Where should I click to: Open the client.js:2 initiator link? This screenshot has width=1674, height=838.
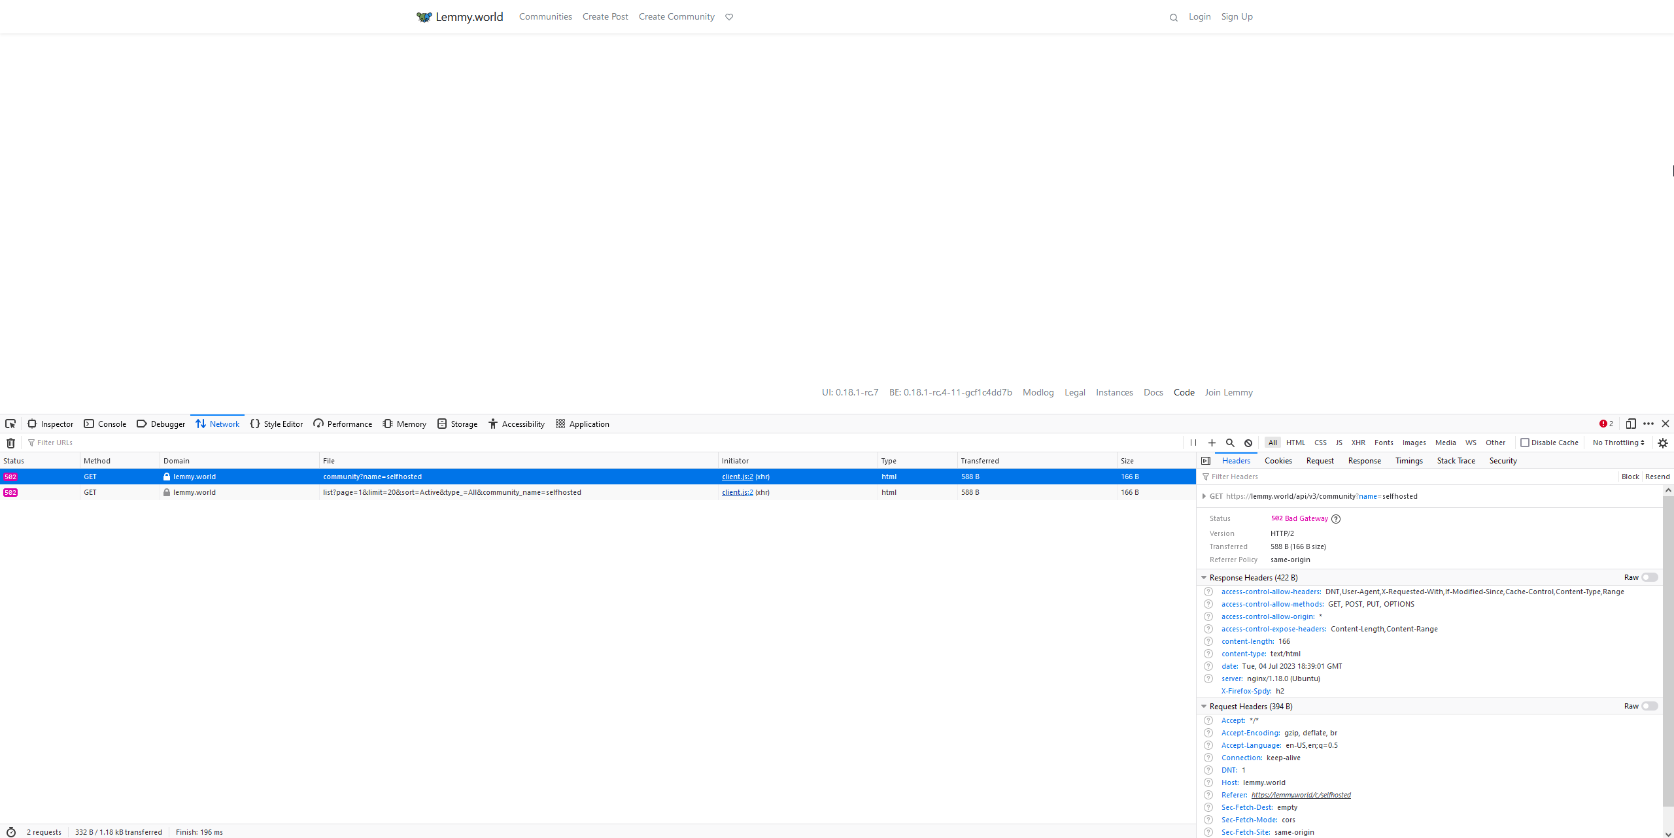[x=736, y=477]
